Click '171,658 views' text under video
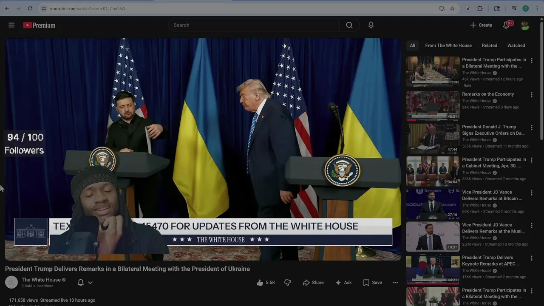This screenshot has height=306, width=544. click(23, 300)
